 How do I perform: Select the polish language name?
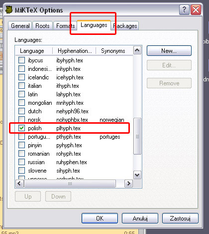(x=35, y=128)
